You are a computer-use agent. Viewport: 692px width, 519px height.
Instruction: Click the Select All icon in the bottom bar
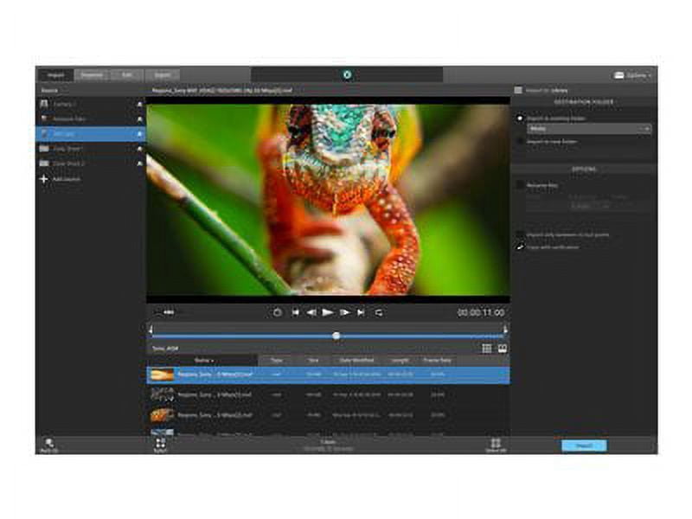tap(496, 445)
